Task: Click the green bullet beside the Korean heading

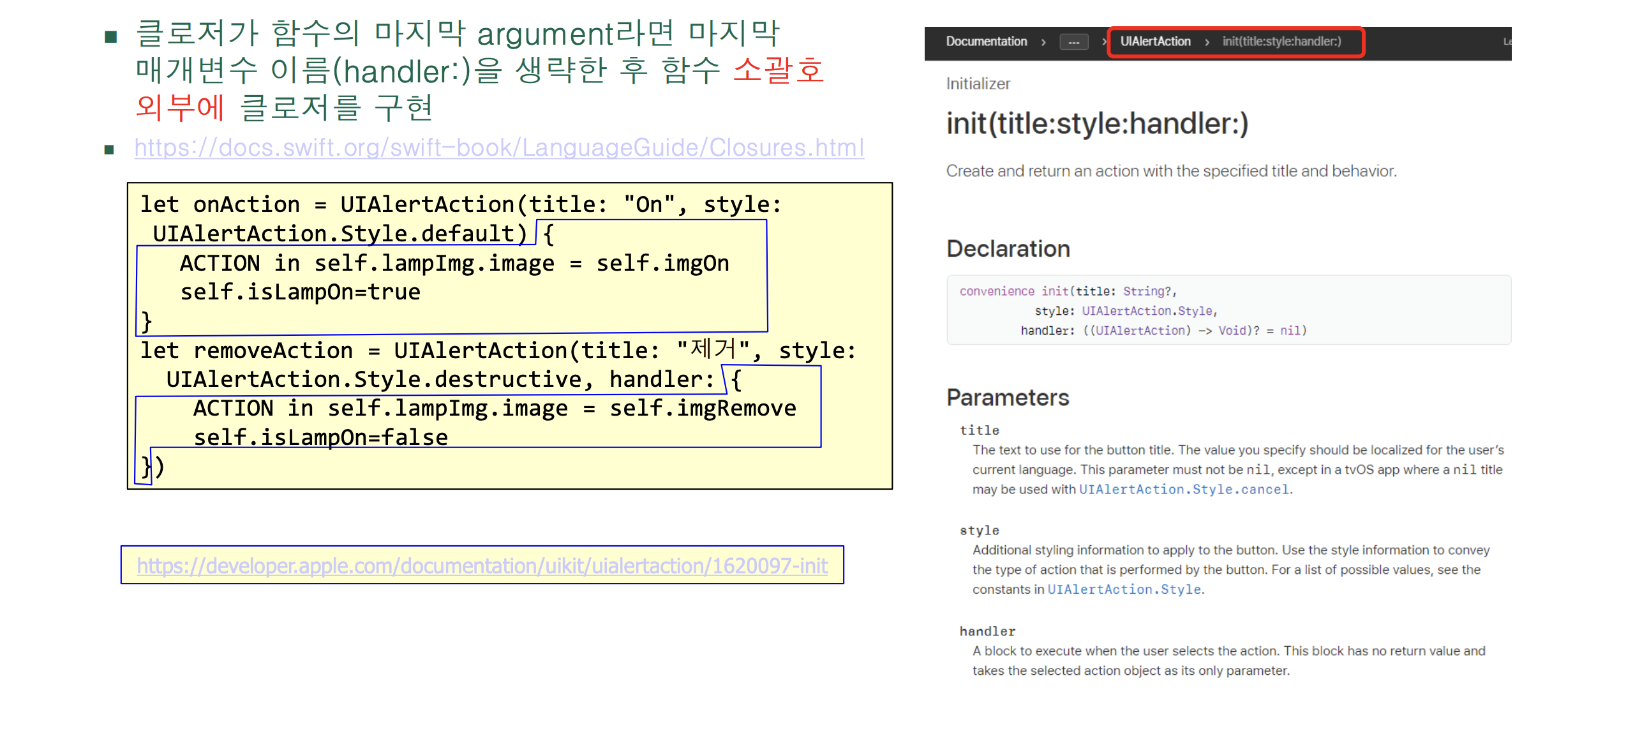Action: point(111,36)
